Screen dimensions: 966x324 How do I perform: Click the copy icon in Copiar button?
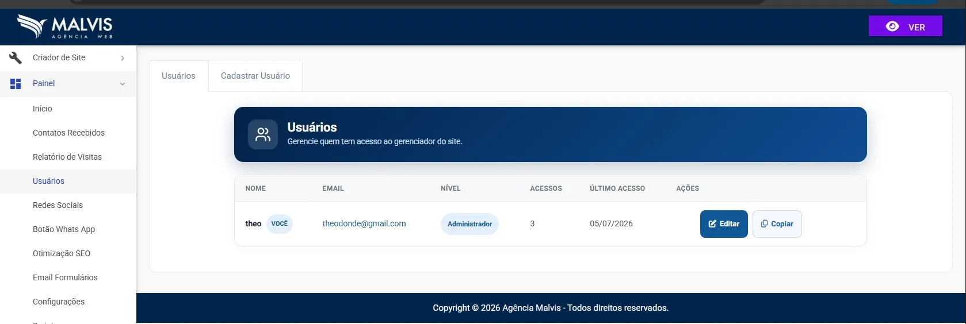[x=764, y=224]
